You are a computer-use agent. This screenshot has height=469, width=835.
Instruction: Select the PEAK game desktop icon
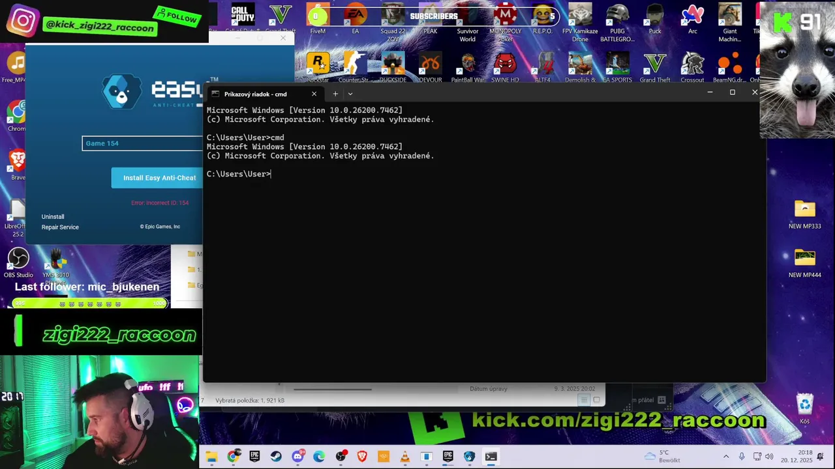point(431,20)
